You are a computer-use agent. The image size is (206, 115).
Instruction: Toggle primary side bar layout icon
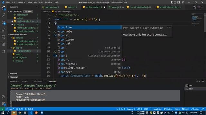click(172, 2)
